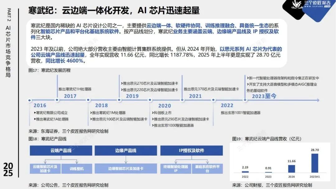Image resolution: width=336 pixels, height=189 pixels.
Task: Click the 图17：寒武纪发展历程 caption
Action: [x=49, y=70]
